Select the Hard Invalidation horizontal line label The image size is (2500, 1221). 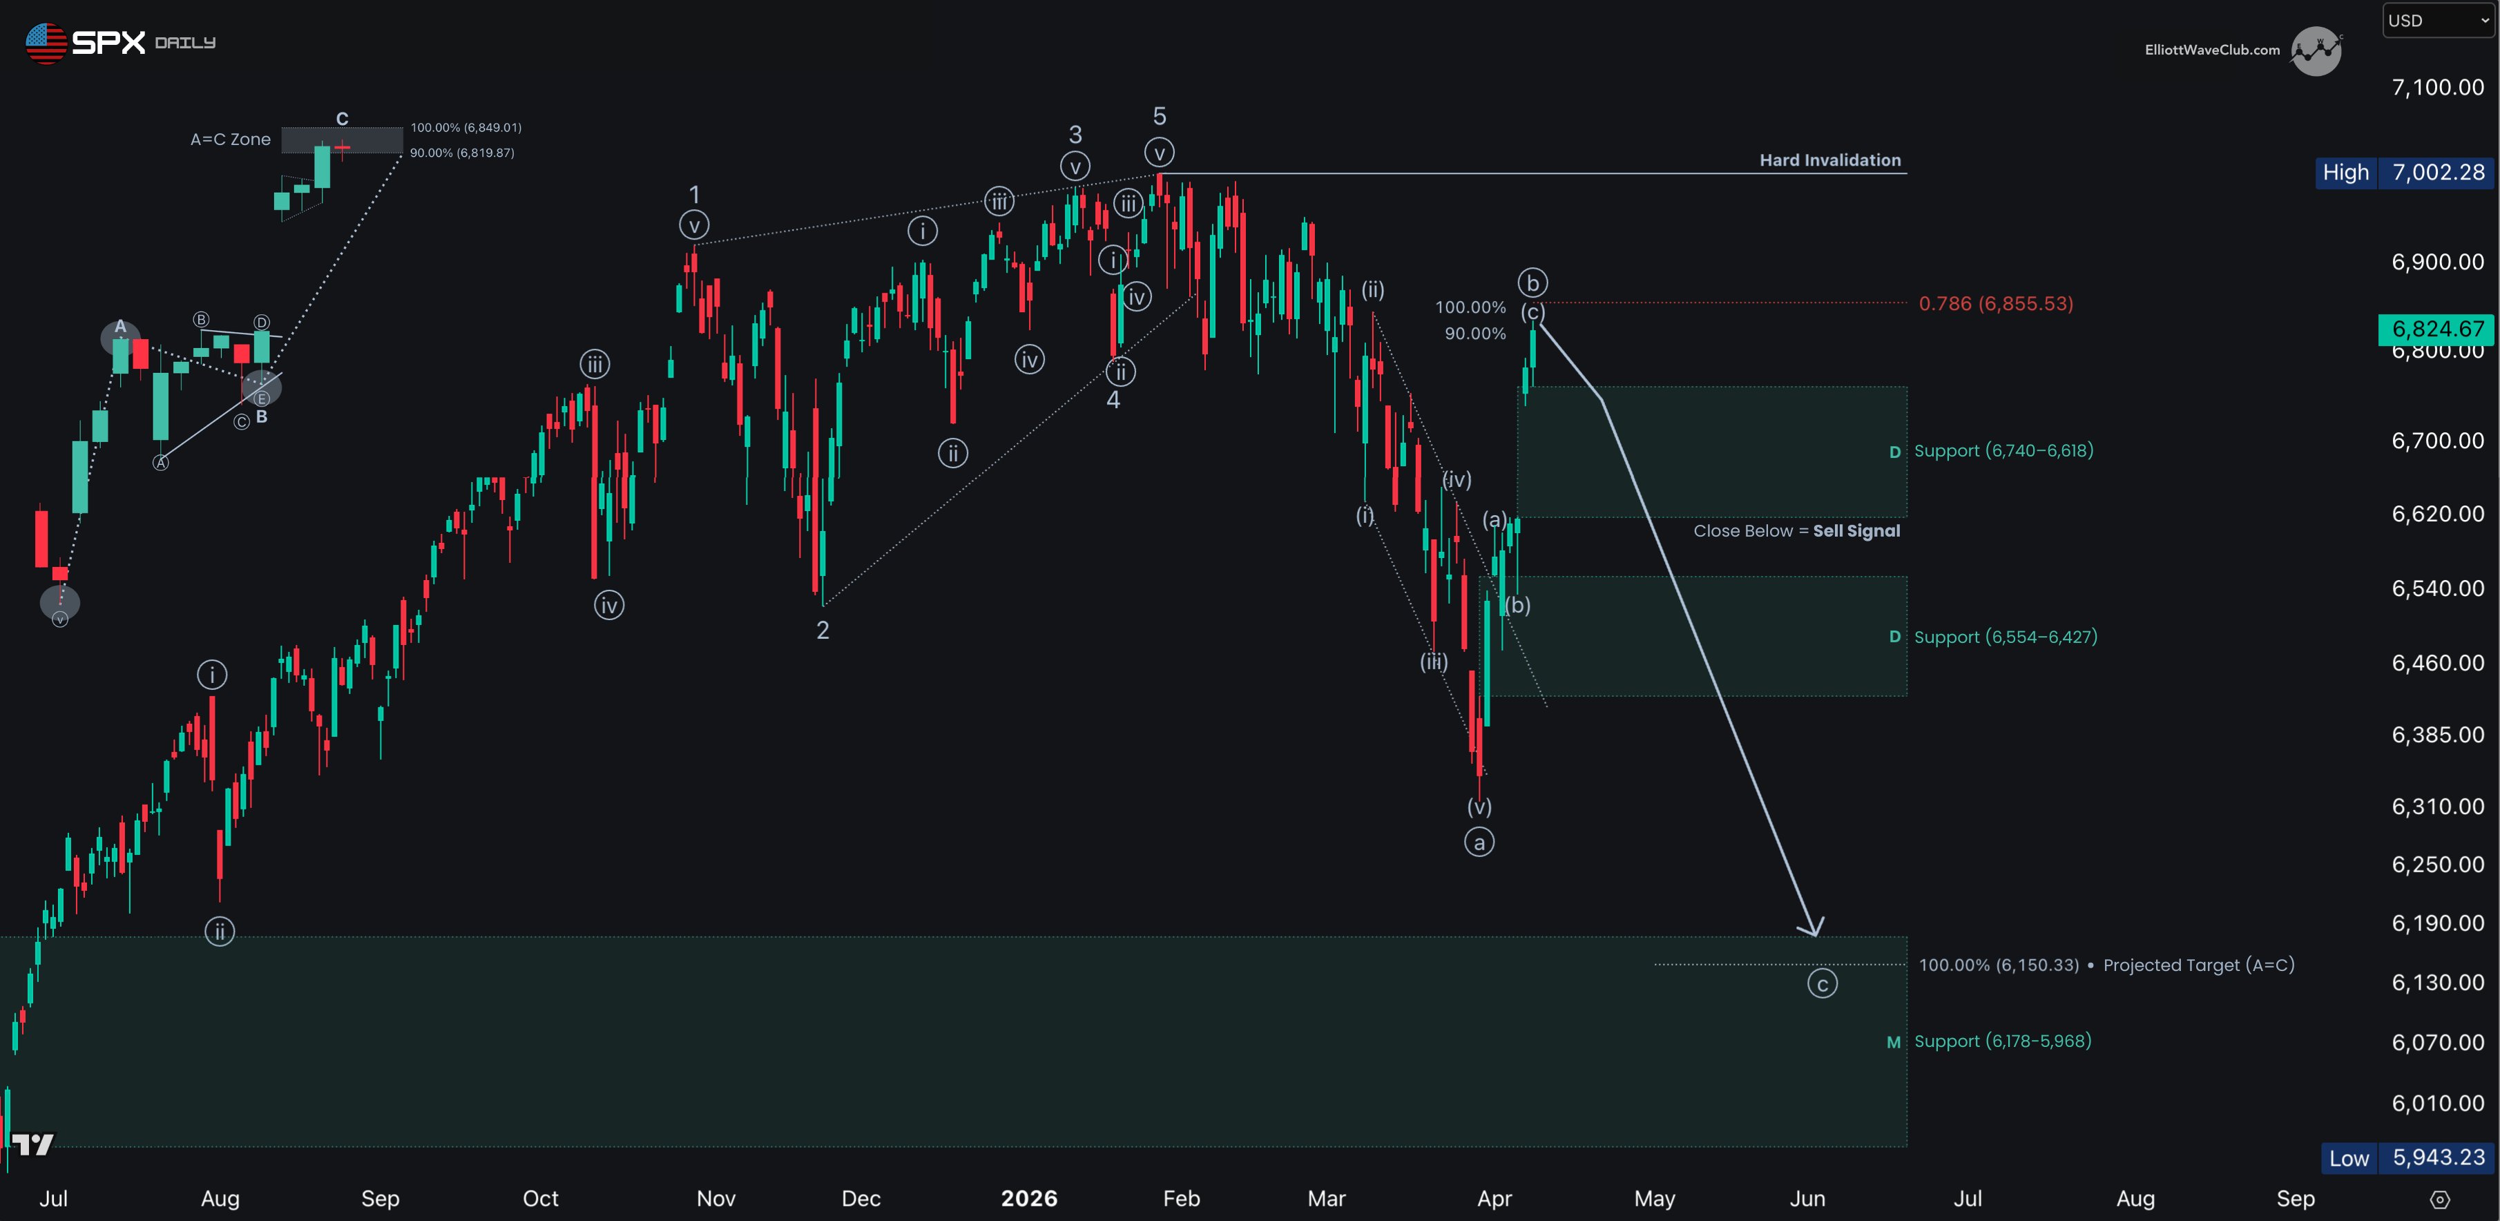click(1829, 160)
